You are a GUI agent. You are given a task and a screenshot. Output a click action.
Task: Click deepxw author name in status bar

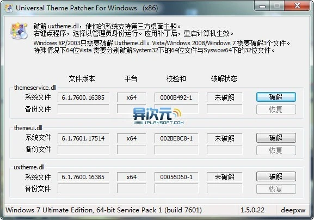(293, 210)
